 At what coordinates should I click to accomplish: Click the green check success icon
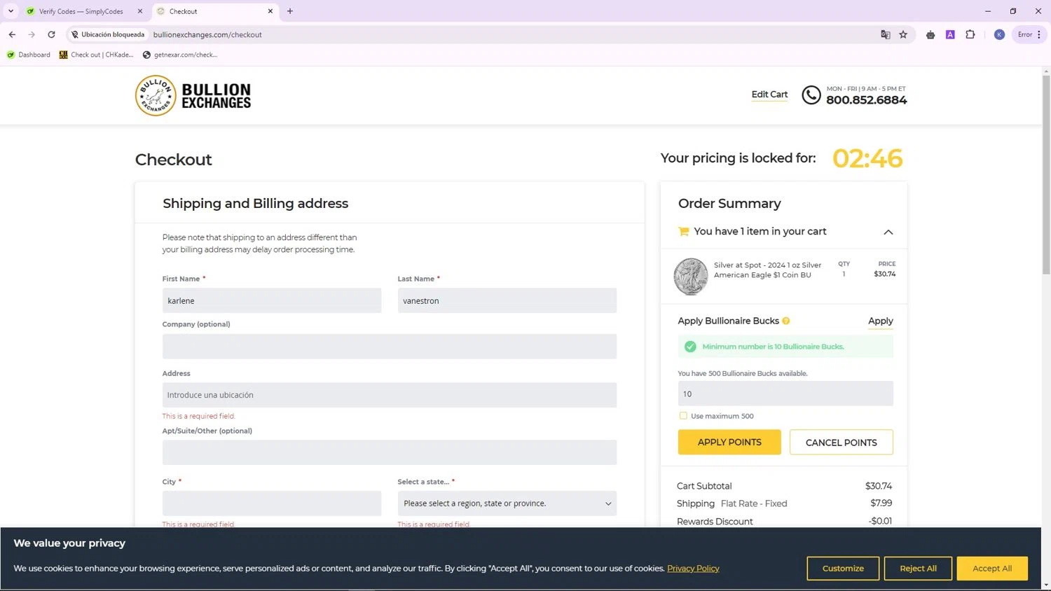point(690,347)
